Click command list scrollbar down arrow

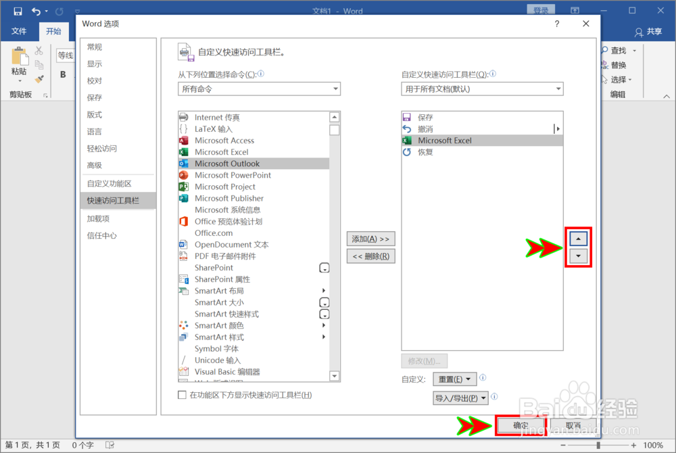point(335,376)
